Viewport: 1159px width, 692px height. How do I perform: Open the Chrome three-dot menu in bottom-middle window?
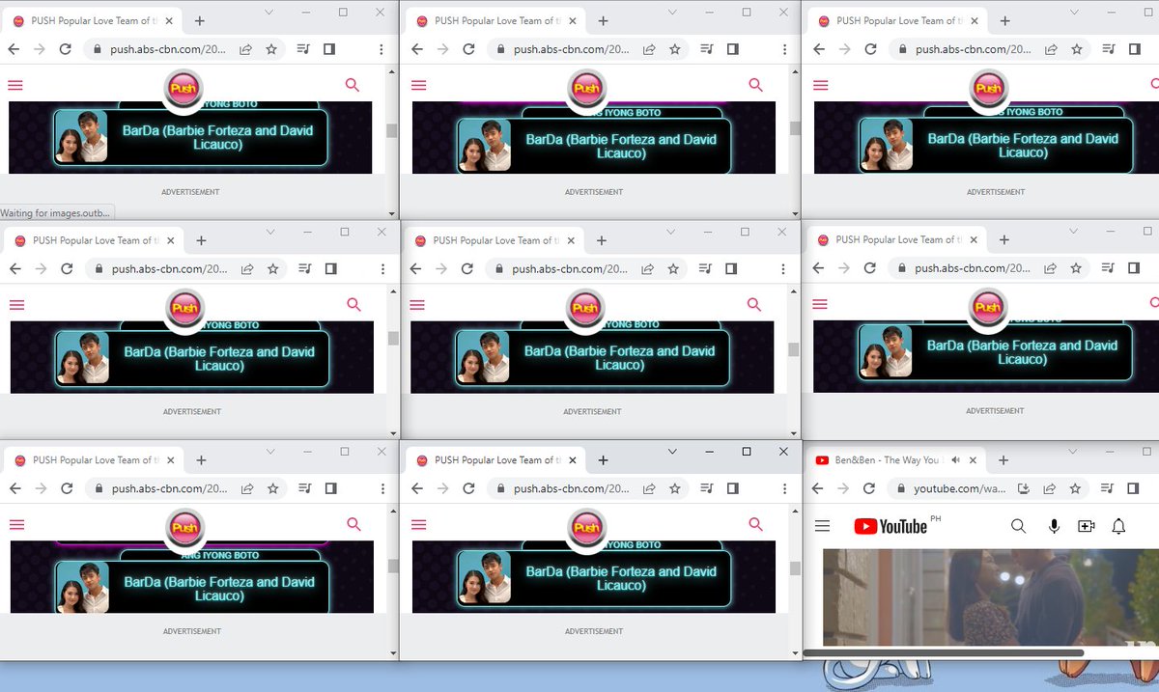point(783,489)
